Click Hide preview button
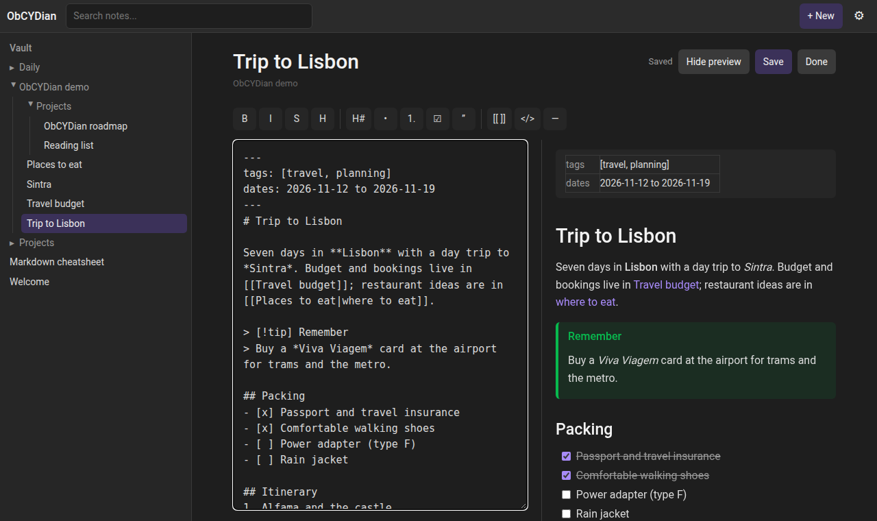Viewport: 877px width, 521px height. coord(714,62)
